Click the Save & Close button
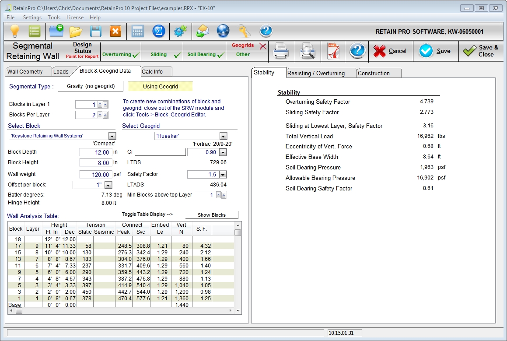The width and height of the screenshot is (507, 341). click(x=481, y=51)
